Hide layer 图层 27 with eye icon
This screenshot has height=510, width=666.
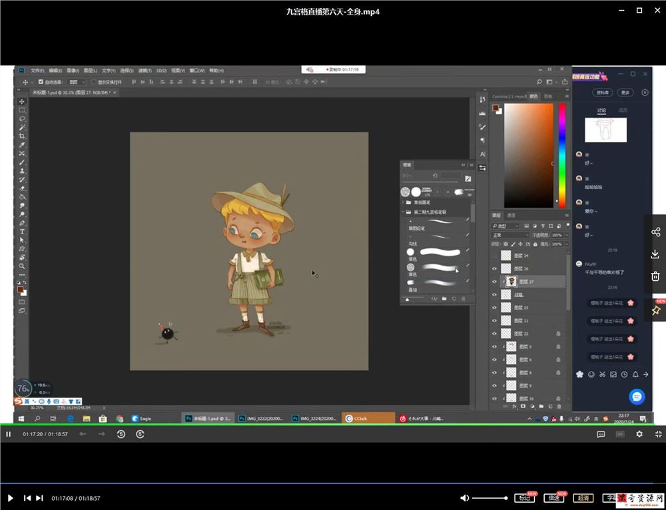pos(494,282)
